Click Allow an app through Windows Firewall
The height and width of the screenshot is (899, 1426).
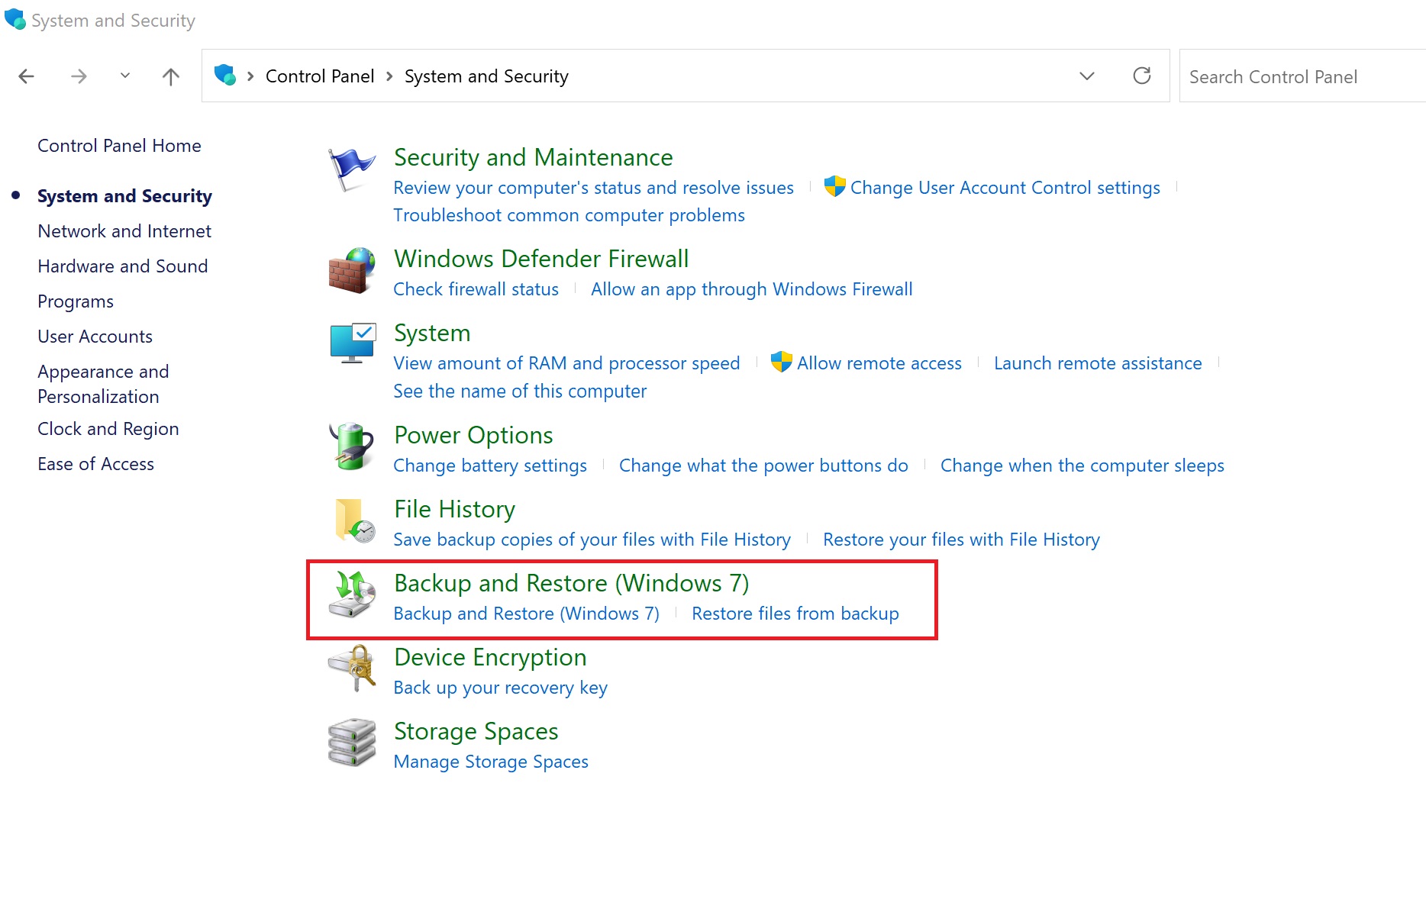click(751, 288)
